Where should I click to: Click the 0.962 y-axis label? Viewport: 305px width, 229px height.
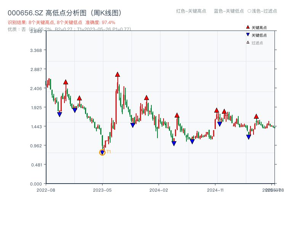[x=36, y=146]
